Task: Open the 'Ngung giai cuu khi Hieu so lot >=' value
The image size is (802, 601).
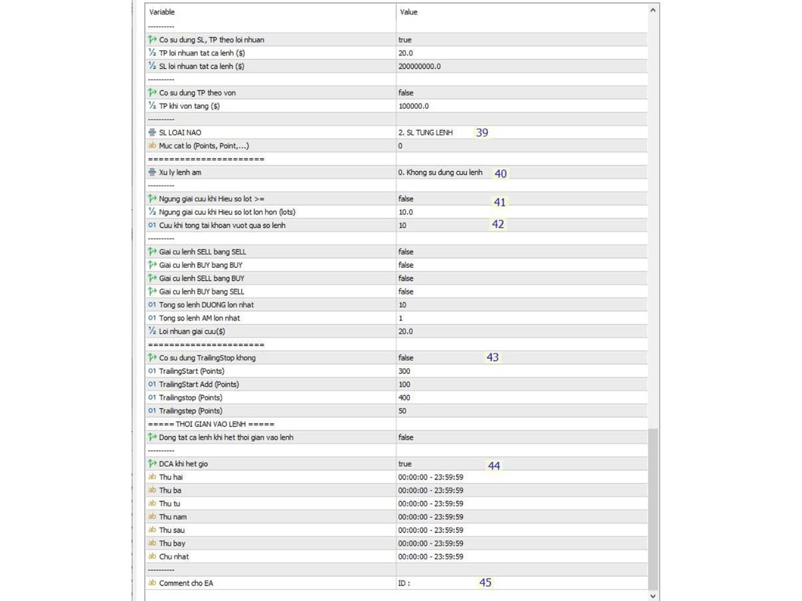Action: (406, 199)
